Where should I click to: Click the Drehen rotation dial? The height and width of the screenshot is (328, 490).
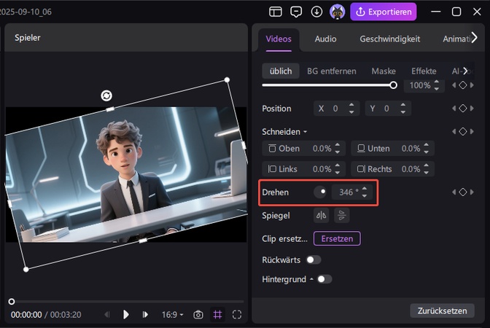point(320,192)
